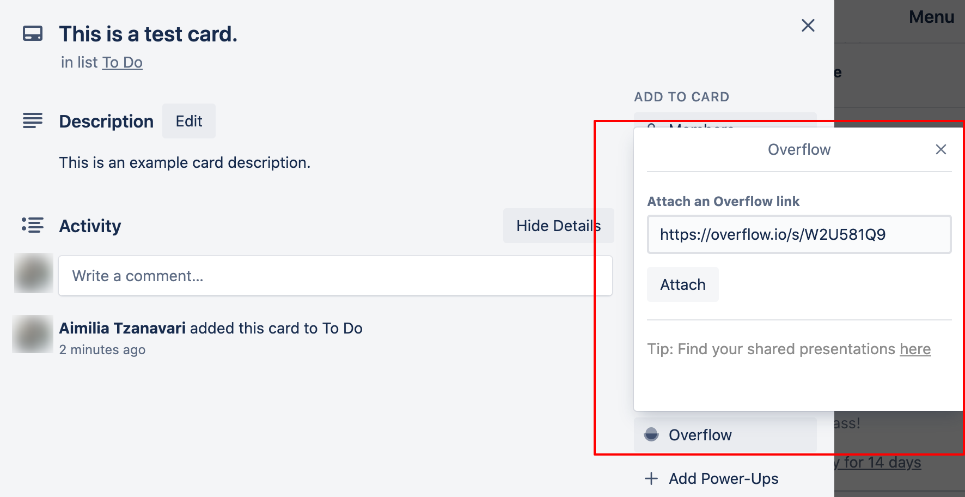Click the Activity list icon
The height and width of the screenshot is (497, 965).
(x=33, y=225)
